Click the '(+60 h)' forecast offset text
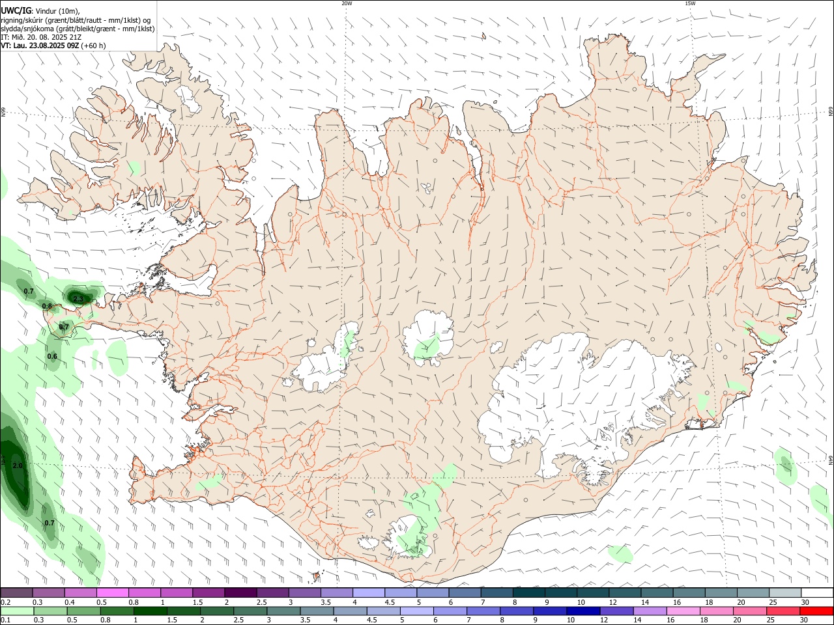Image resolution: width=834 pixels, height=625 pixels. point(94,46)
